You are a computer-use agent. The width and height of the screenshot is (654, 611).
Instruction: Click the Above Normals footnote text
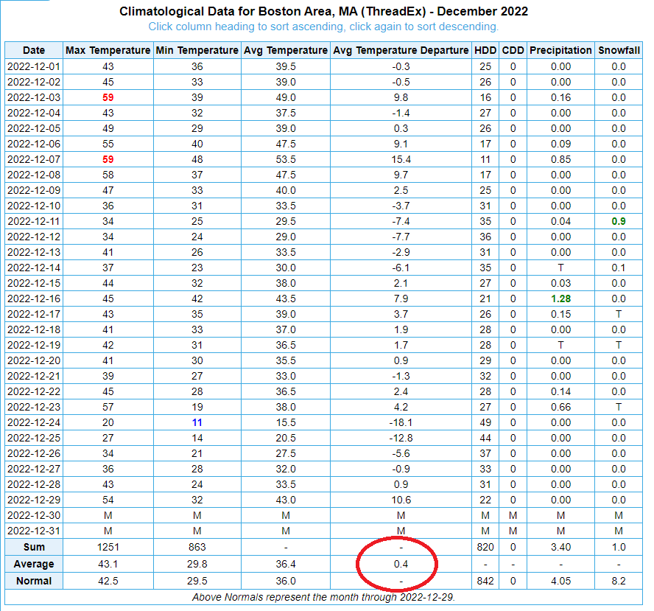[x=323, y=597]
